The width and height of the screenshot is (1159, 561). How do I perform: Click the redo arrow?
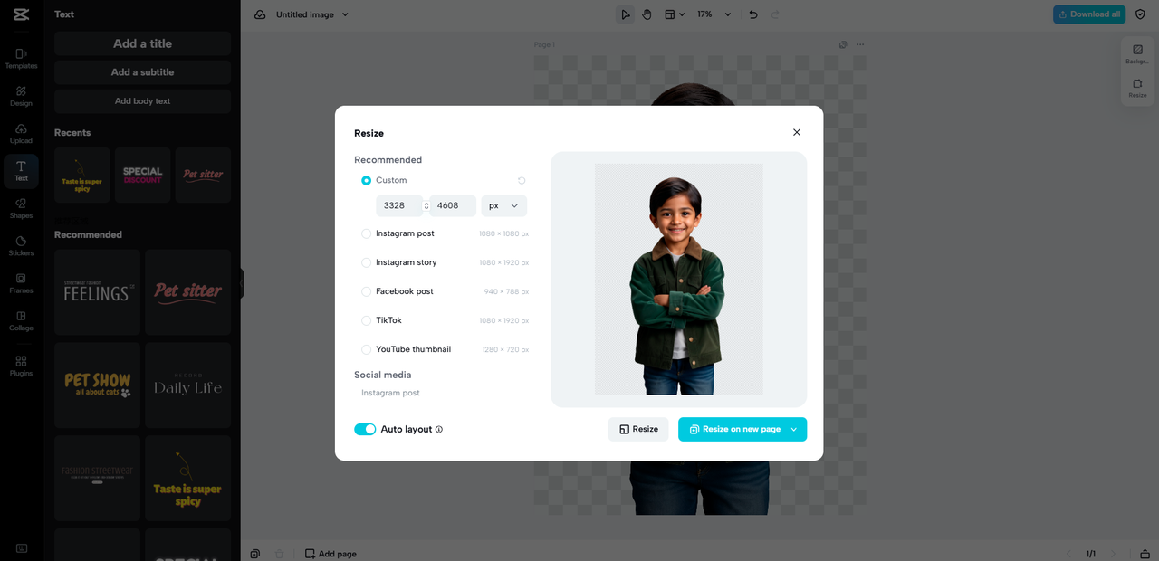(776, 14)
